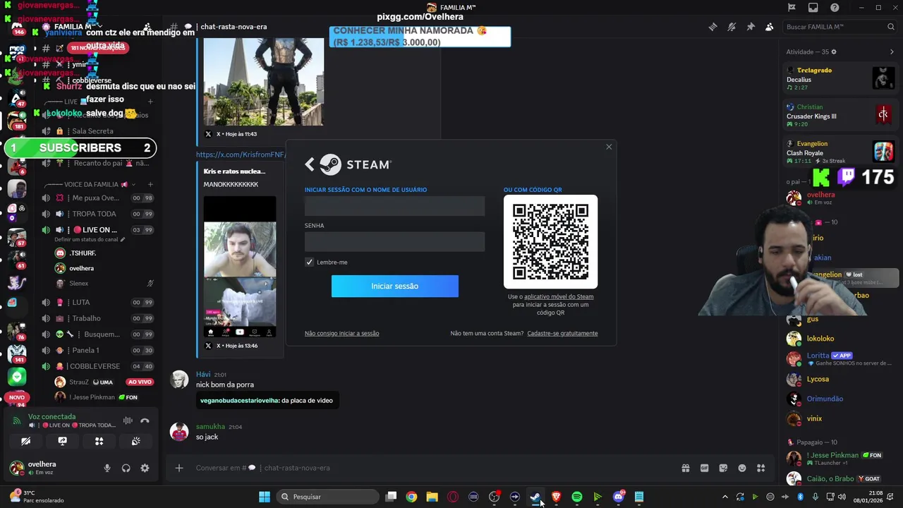Open Trelagrado Decalius activity card
The width and height of the screenshot is (903, 508).
click(x=841, y=78)
